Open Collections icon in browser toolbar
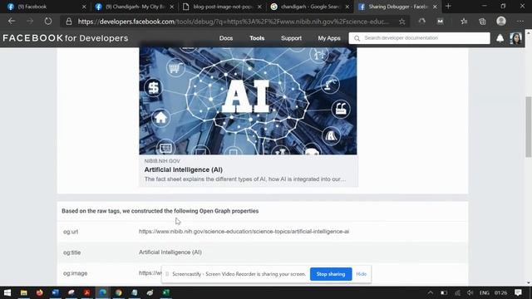Screen dimensions: 532x299 [x=482, y=22]
